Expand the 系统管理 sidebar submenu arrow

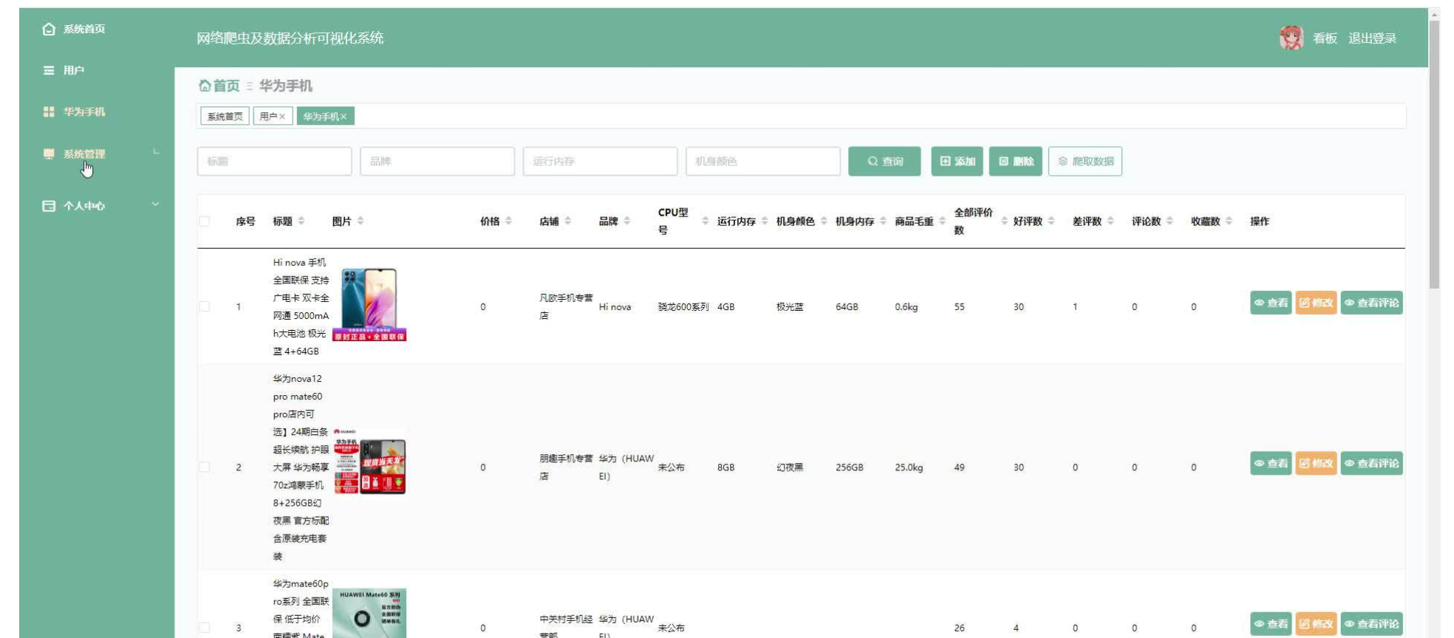tap(156, 152)
